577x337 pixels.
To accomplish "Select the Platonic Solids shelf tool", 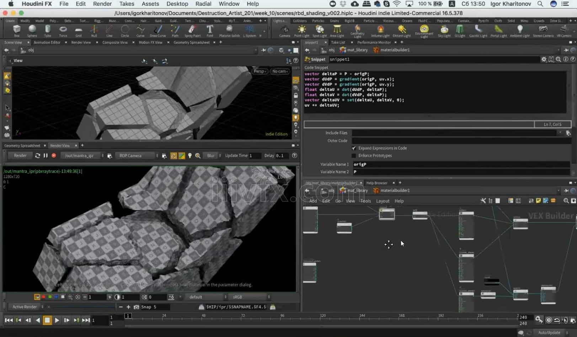I will [x=229, y=31].
